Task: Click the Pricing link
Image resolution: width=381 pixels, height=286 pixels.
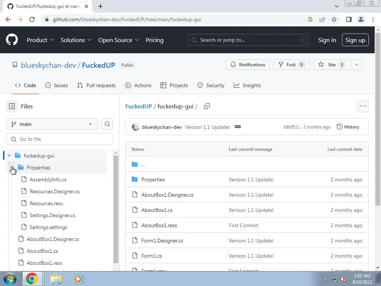Action: click(x=154, y=40)
